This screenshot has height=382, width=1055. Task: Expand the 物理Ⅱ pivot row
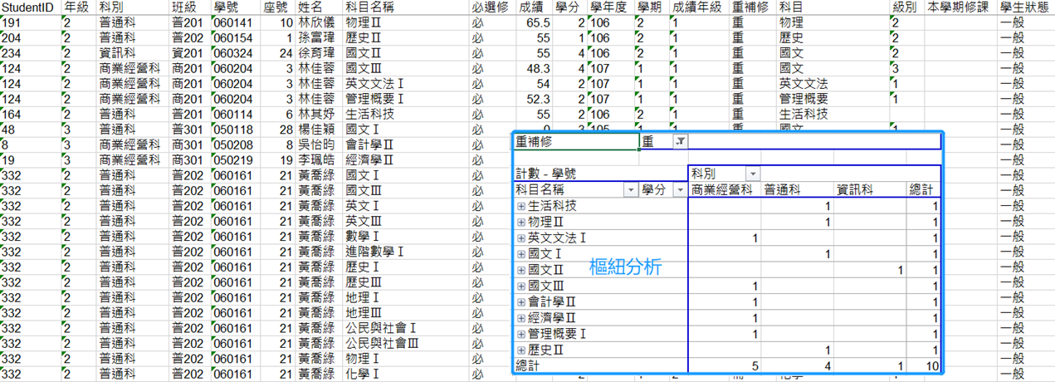pyautogui.click(x=521, y=223)
